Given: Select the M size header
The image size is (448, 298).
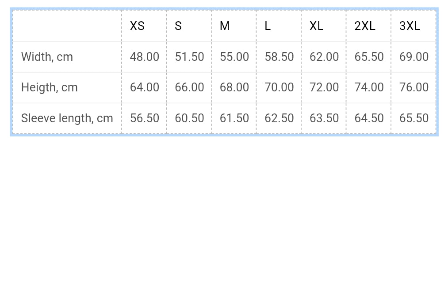Looking at the screenshot, I should [x=225, y=26].
